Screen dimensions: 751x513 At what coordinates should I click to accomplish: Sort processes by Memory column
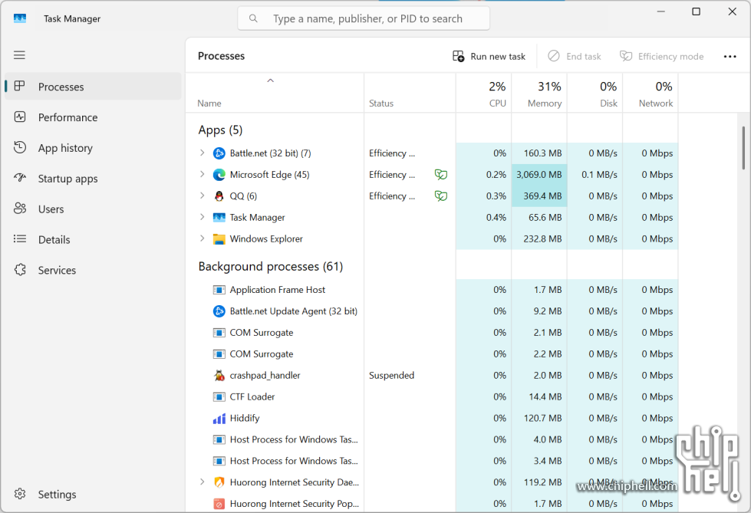coord(539,93)
